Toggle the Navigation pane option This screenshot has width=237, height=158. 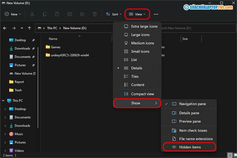tap(189, 104)
